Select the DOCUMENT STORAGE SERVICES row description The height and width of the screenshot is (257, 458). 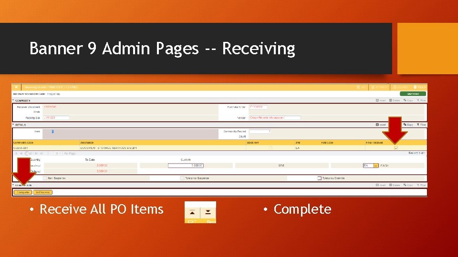[109, 148]
